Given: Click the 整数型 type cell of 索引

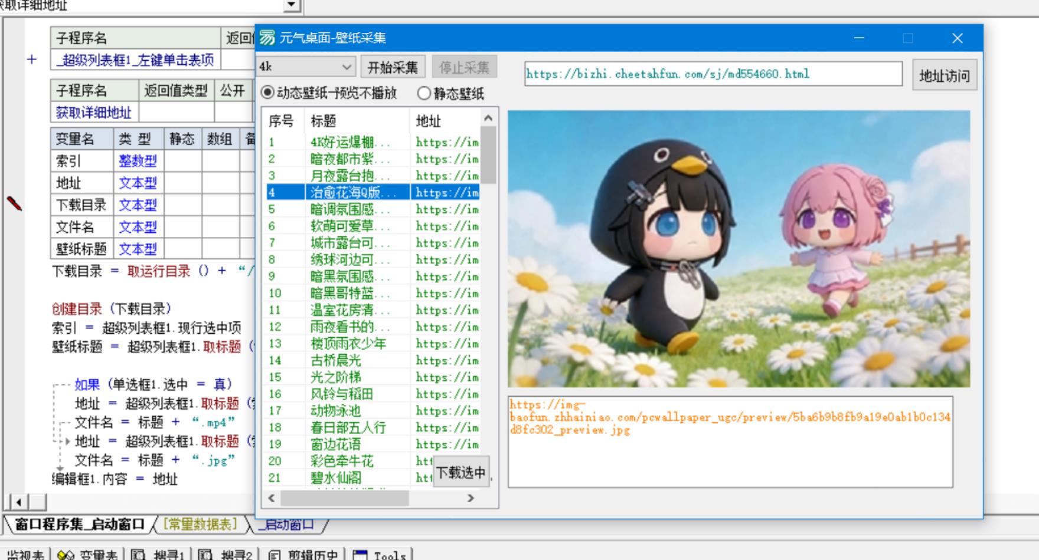Looking at the screenshot, I should coord(138,161).
